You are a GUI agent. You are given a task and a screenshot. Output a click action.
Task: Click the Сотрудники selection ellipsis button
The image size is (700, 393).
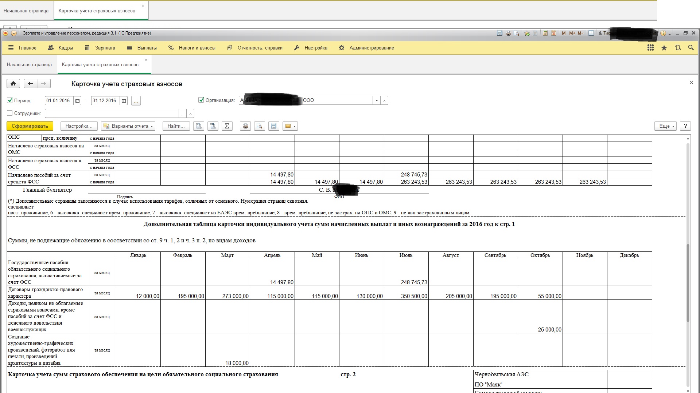point(183,114)
